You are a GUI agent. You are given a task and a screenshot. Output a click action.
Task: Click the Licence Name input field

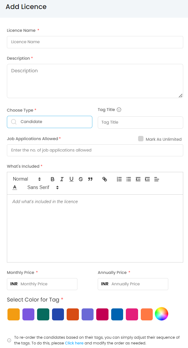[95, 42]
